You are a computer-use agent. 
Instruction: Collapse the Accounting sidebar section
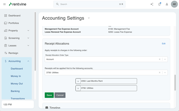(28, 61)
